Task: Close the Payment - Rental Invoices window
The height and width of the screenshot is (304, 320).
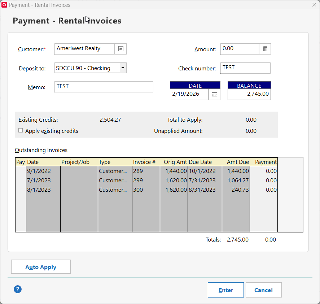Action: coord(314,5)
